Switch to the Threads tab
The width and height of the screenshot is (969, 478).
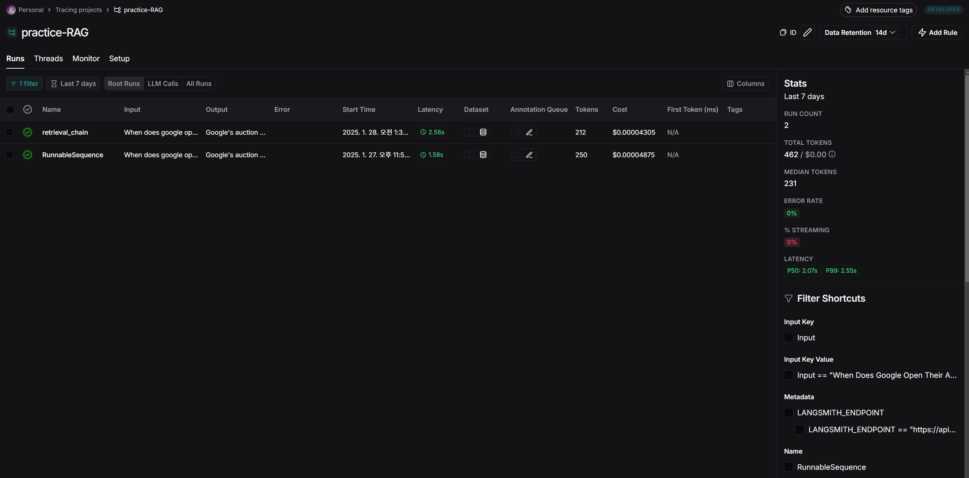click(48, 58)
